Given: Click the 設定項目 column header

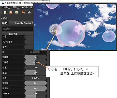Looking at the screenshot, I should (13, 34).
